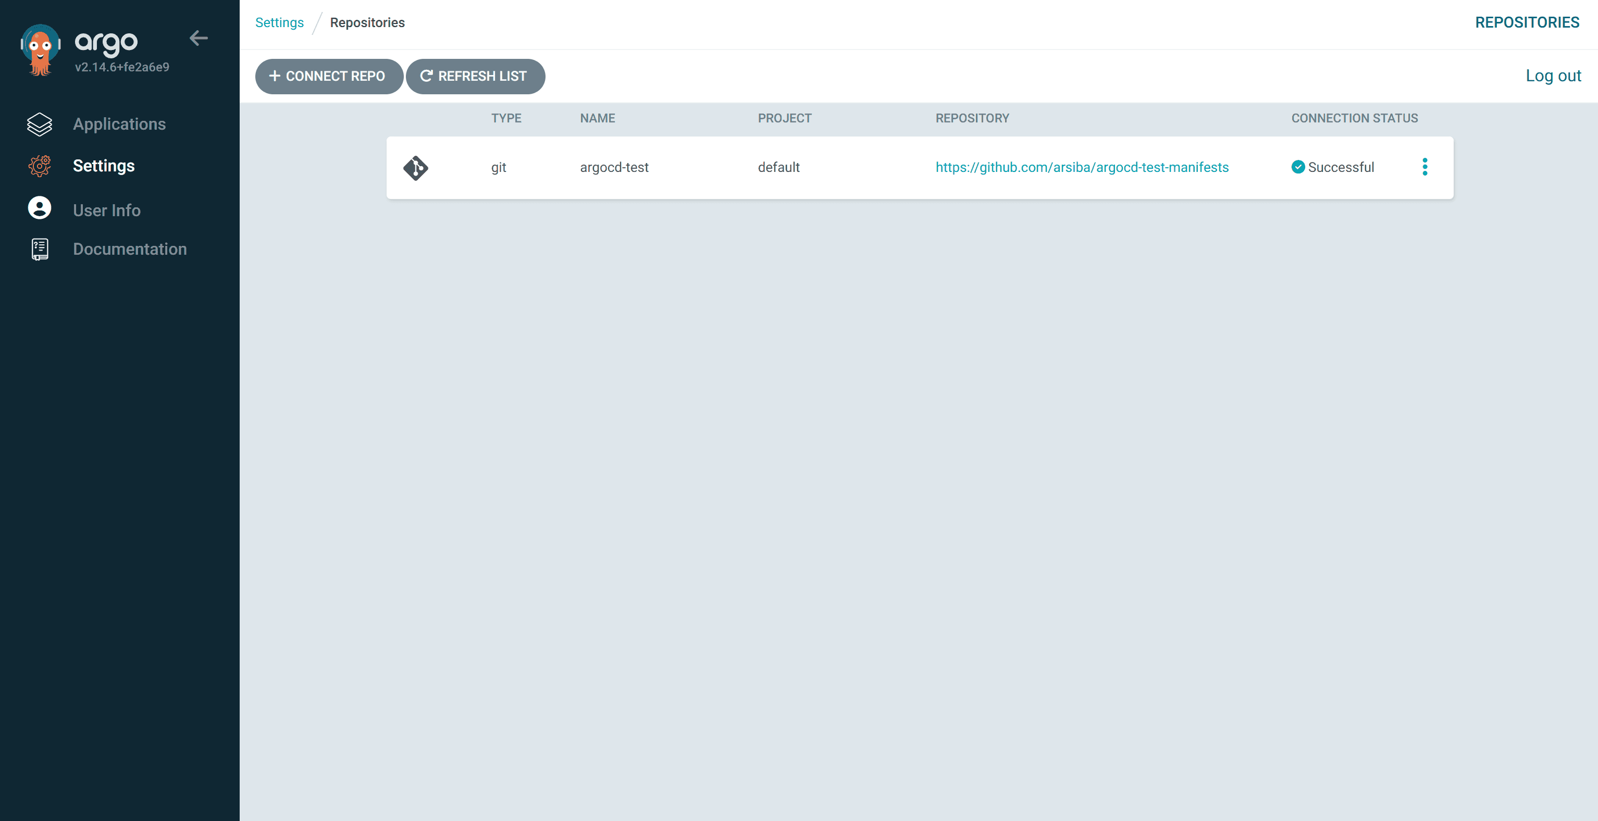1598x821 pixels.
Task: Click the REPOSITORY column header
Action: (972, 118)
